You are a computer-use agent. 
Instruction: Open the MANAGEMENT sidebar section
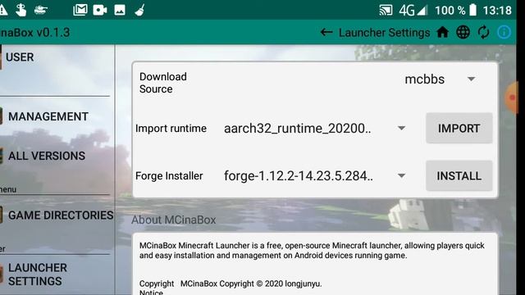[x=48, y=116]
